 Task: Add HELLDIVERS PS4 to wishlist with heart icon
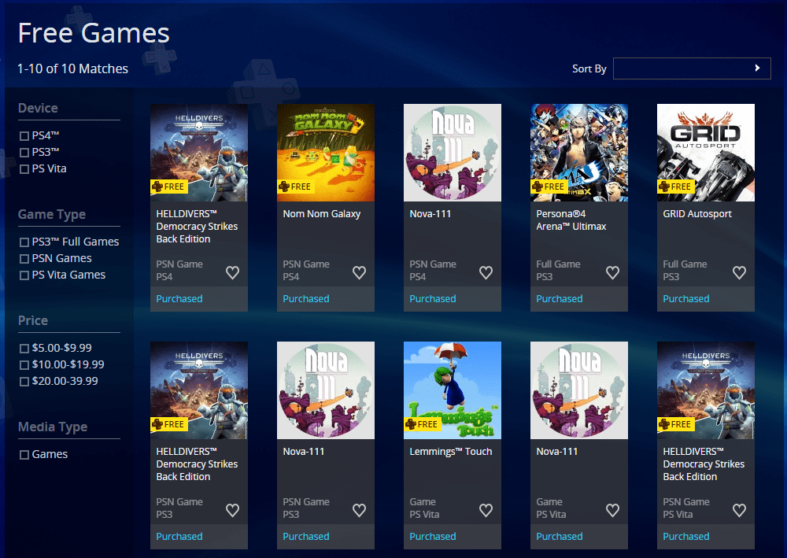[x=232, y=272]
